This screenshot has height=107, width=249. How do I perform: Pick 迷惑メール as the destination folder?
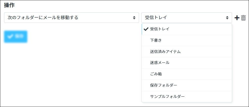click(x=160, y=63)
